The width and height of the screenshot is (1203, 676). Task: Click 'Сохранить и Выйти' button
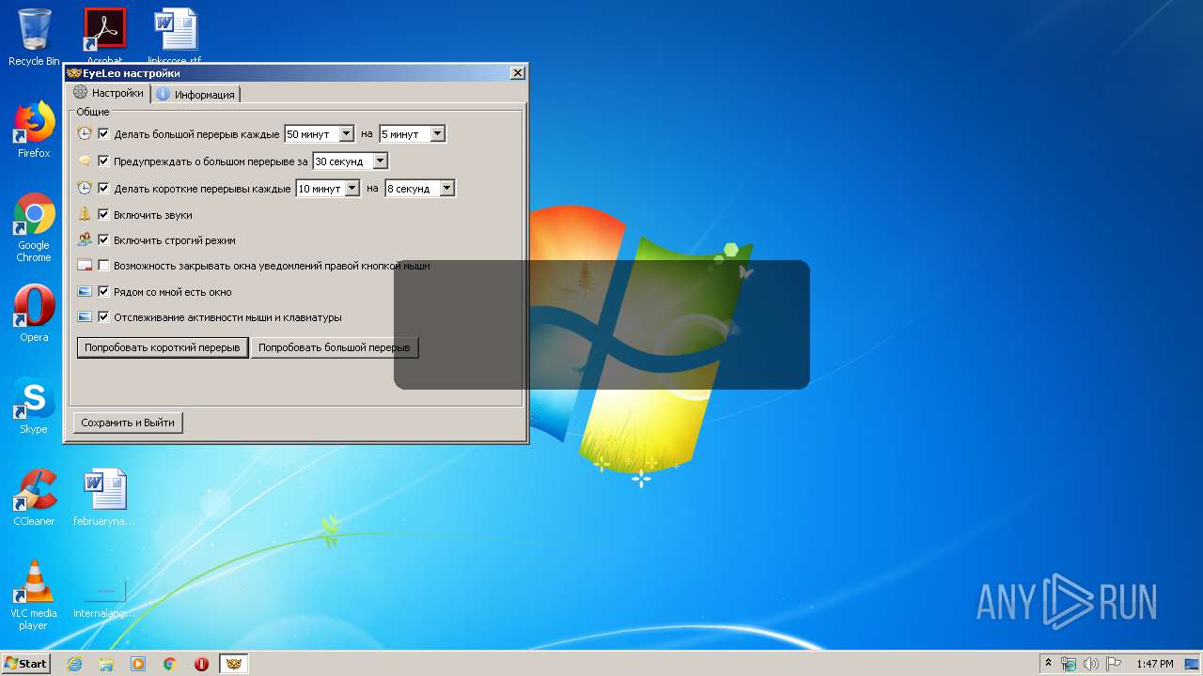[x=128, y=422]
